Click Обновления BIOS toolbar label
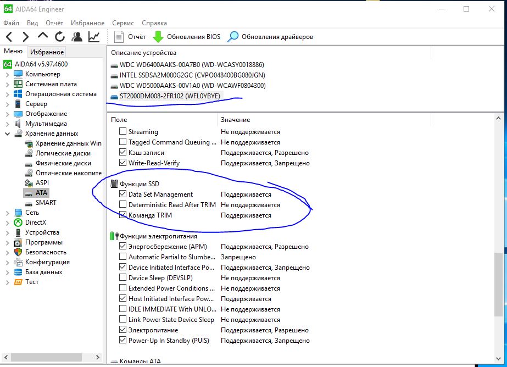Image resolution: width=507 pixels, height=367 pixels. click(193, 37)
